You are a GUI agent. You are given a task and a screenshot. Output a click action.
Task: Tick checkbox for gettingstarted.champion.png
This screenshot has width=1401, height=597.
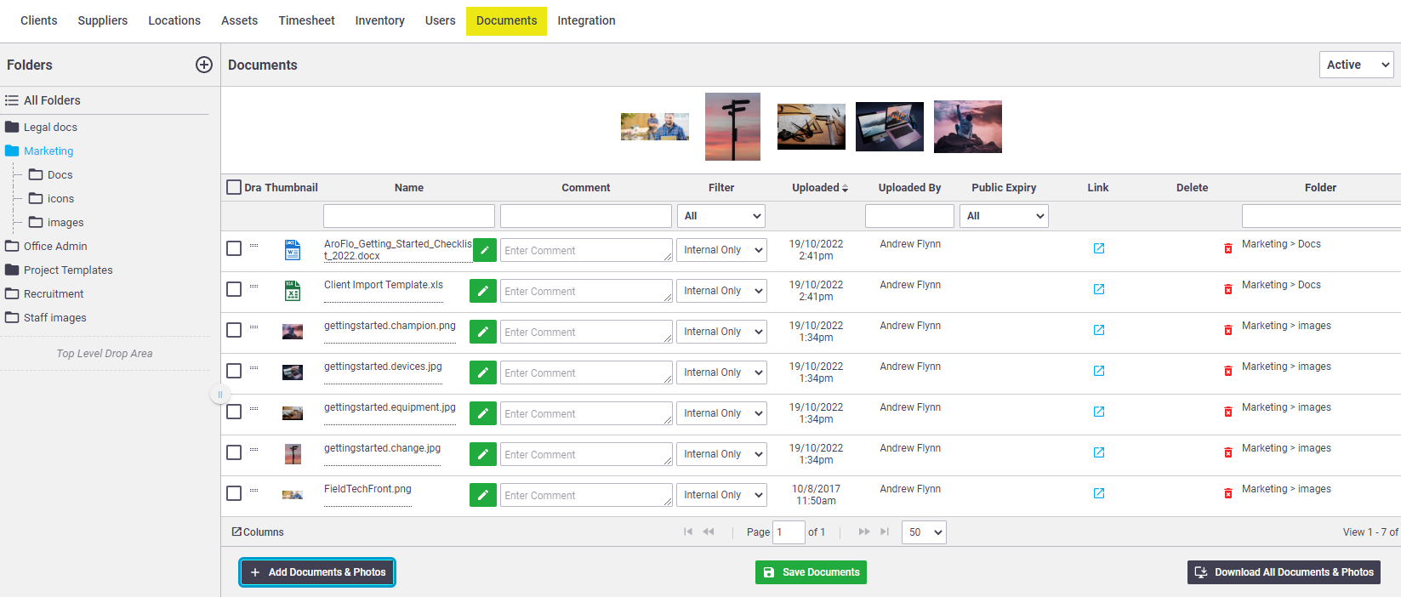click(x=234, y=330)
